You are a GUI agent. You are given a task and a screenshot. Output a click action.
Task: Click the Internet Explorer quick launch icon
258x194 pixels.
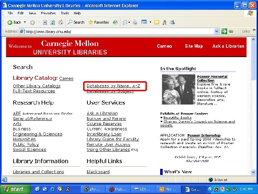click(52, 189)
